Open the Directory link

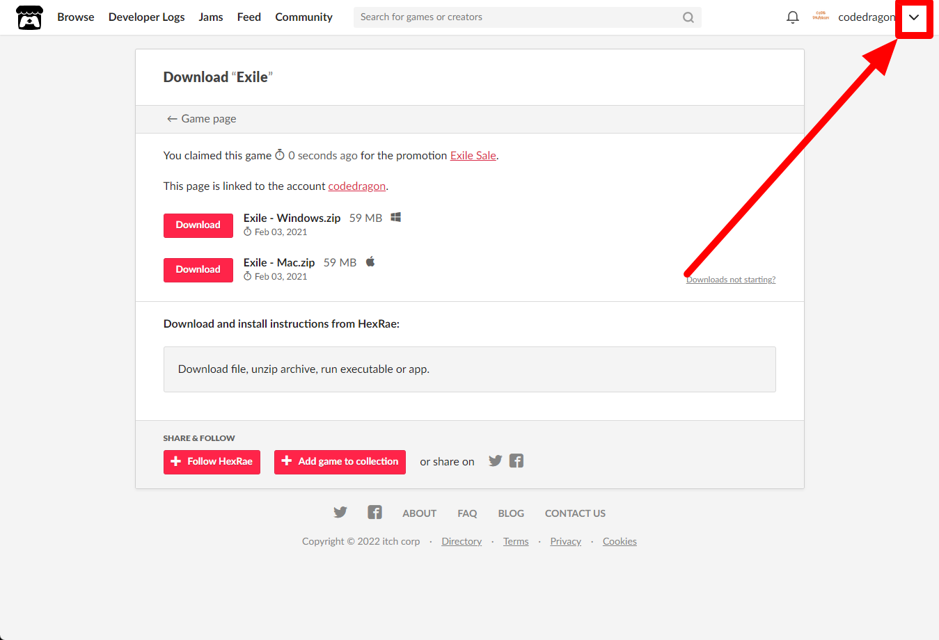(461, 541)
